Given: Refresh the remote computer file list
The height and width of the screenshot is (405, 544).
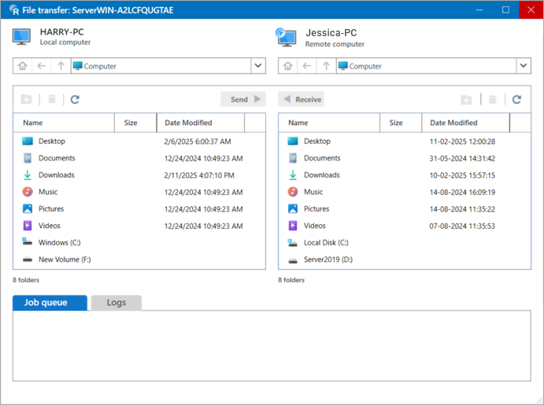Looking at the screenshot, I should pyautogui.click(x=516, y=100).
